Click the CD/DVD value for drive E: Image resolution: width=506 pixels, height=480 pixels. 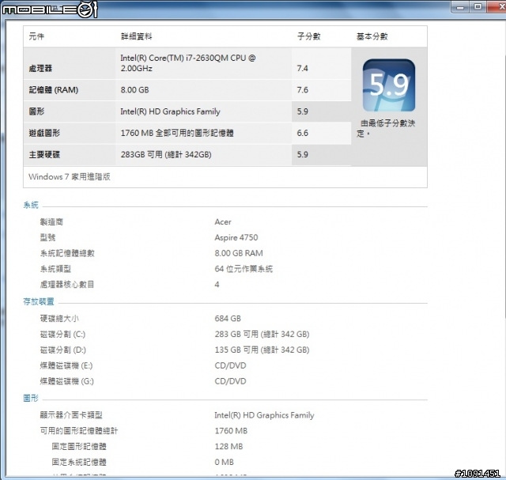coord(230,365)
